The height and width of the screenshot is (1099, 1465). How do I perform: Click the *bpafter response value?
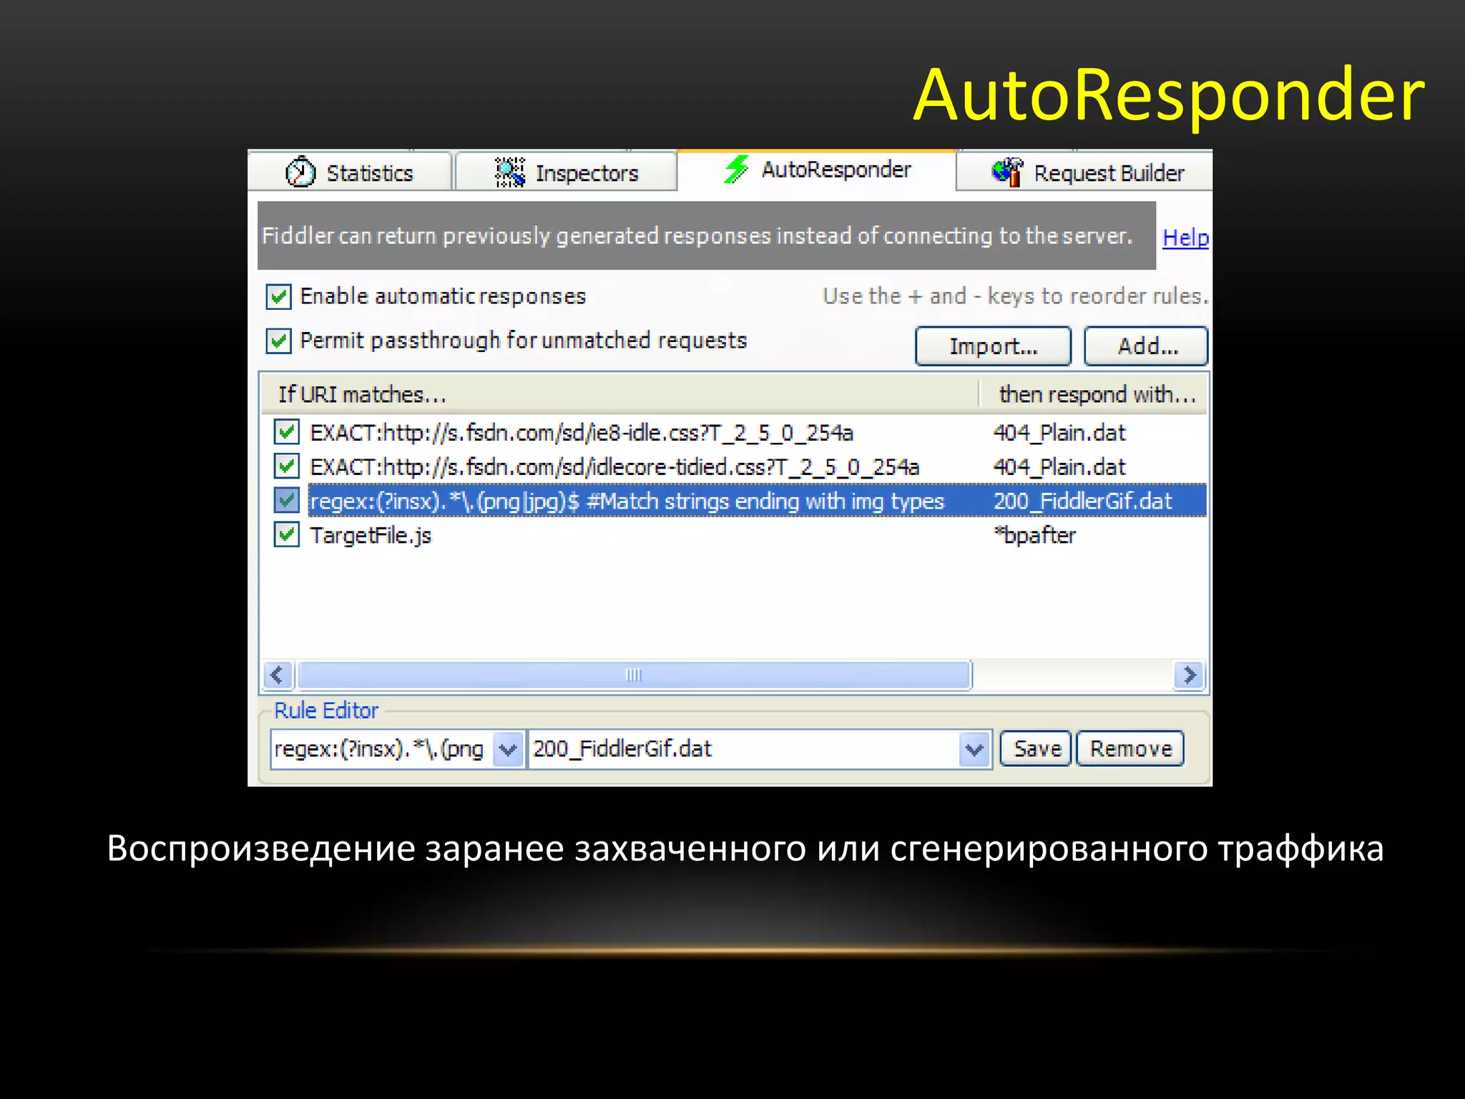coord(1034,535)
